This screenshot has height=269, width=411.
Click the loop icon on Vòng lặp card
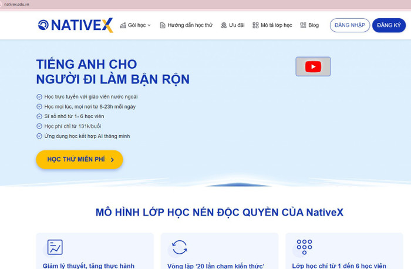click(x=180, y=247)
